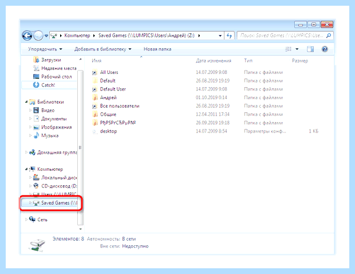The width and height of the screenshot is (355, 274).
Task: Select Рабочий стол in navigation pane
Action: [x=56, y=77]
